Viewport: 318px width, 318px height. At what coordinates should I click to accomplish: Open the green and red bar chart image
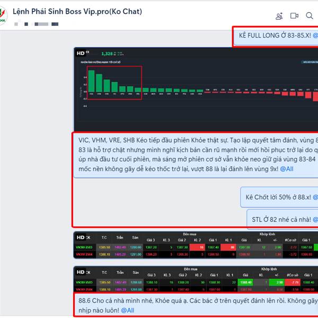point(196,90)
